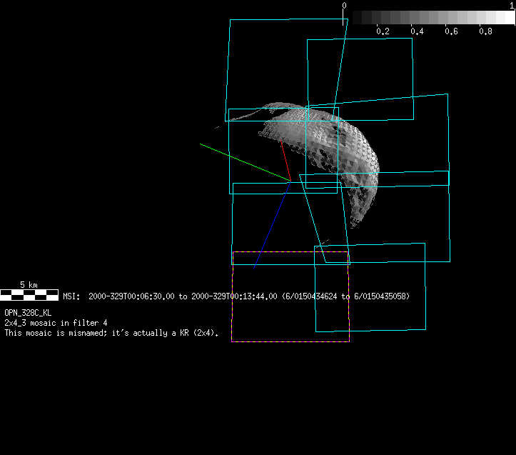This screenshot has height=455, width=516.
Task: Select the magenta dashed footprint rectangle
Action: coord(290,341)
